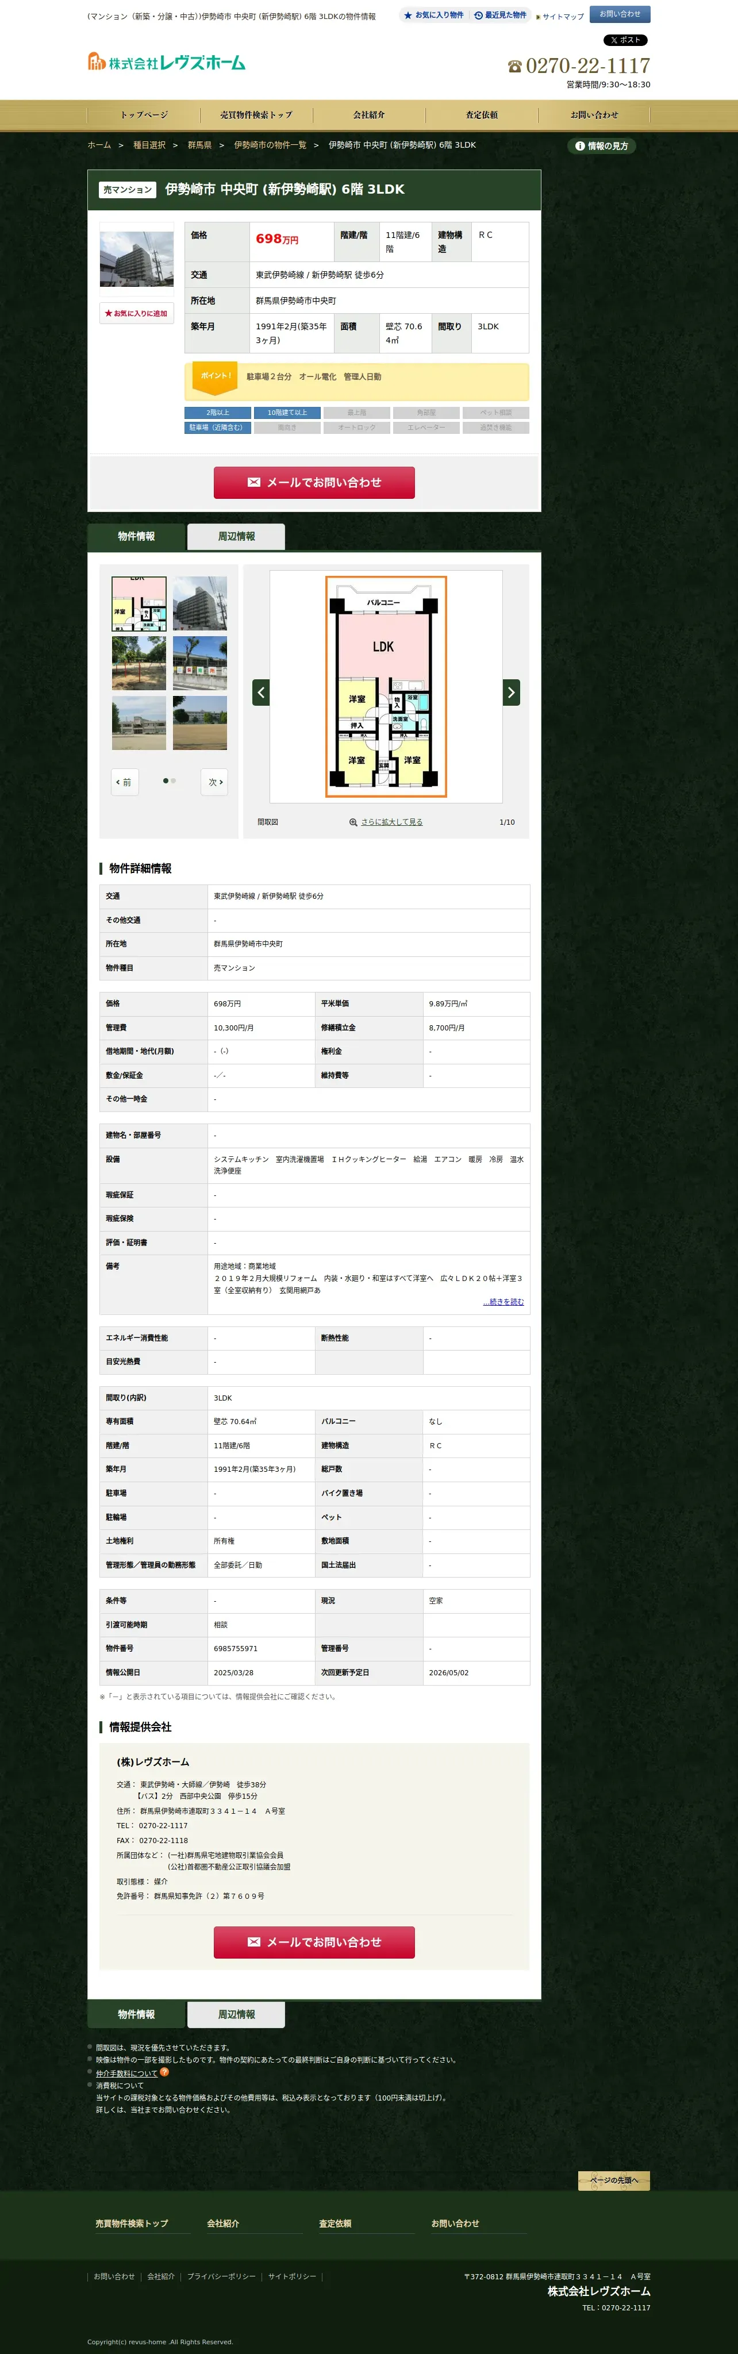738x2354 pixels.
Task: Click the 1/10 photo counter
Action: [507, 822]
